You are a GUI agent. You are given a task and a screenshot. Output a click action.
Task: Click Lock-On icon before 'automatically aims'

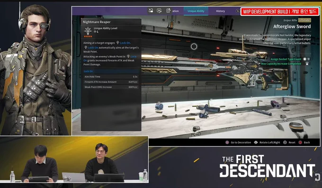[x=86, y=47]
